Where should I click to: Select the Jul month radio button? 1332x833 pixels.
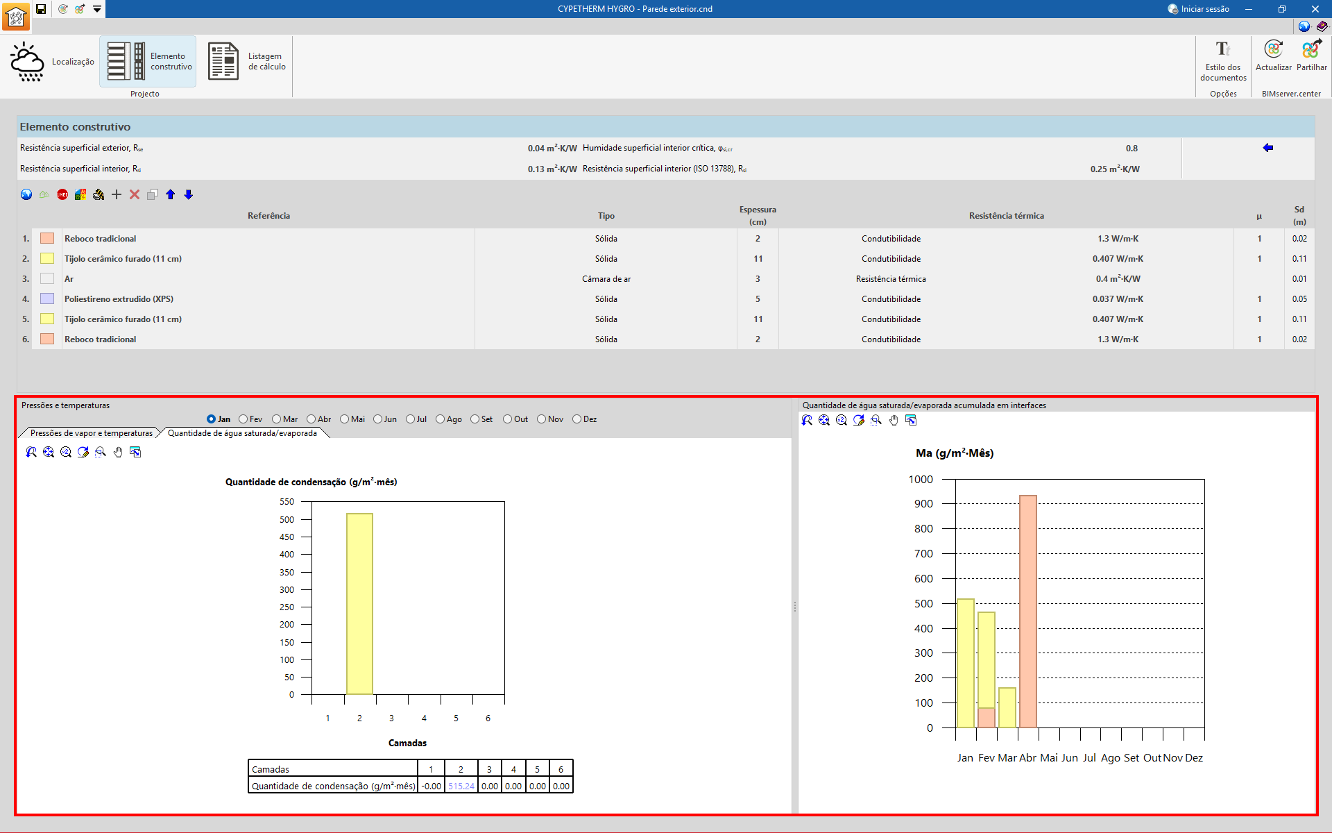pos(411,419)
